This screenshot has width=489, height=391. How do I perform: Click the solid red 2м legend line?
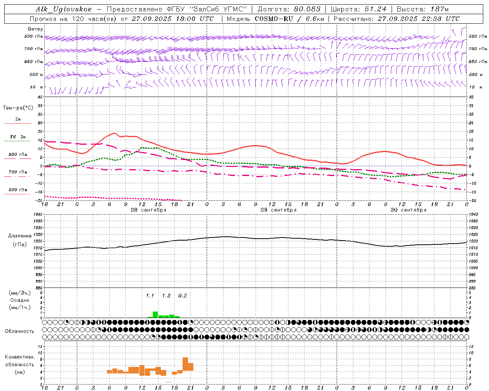[18, 124]
